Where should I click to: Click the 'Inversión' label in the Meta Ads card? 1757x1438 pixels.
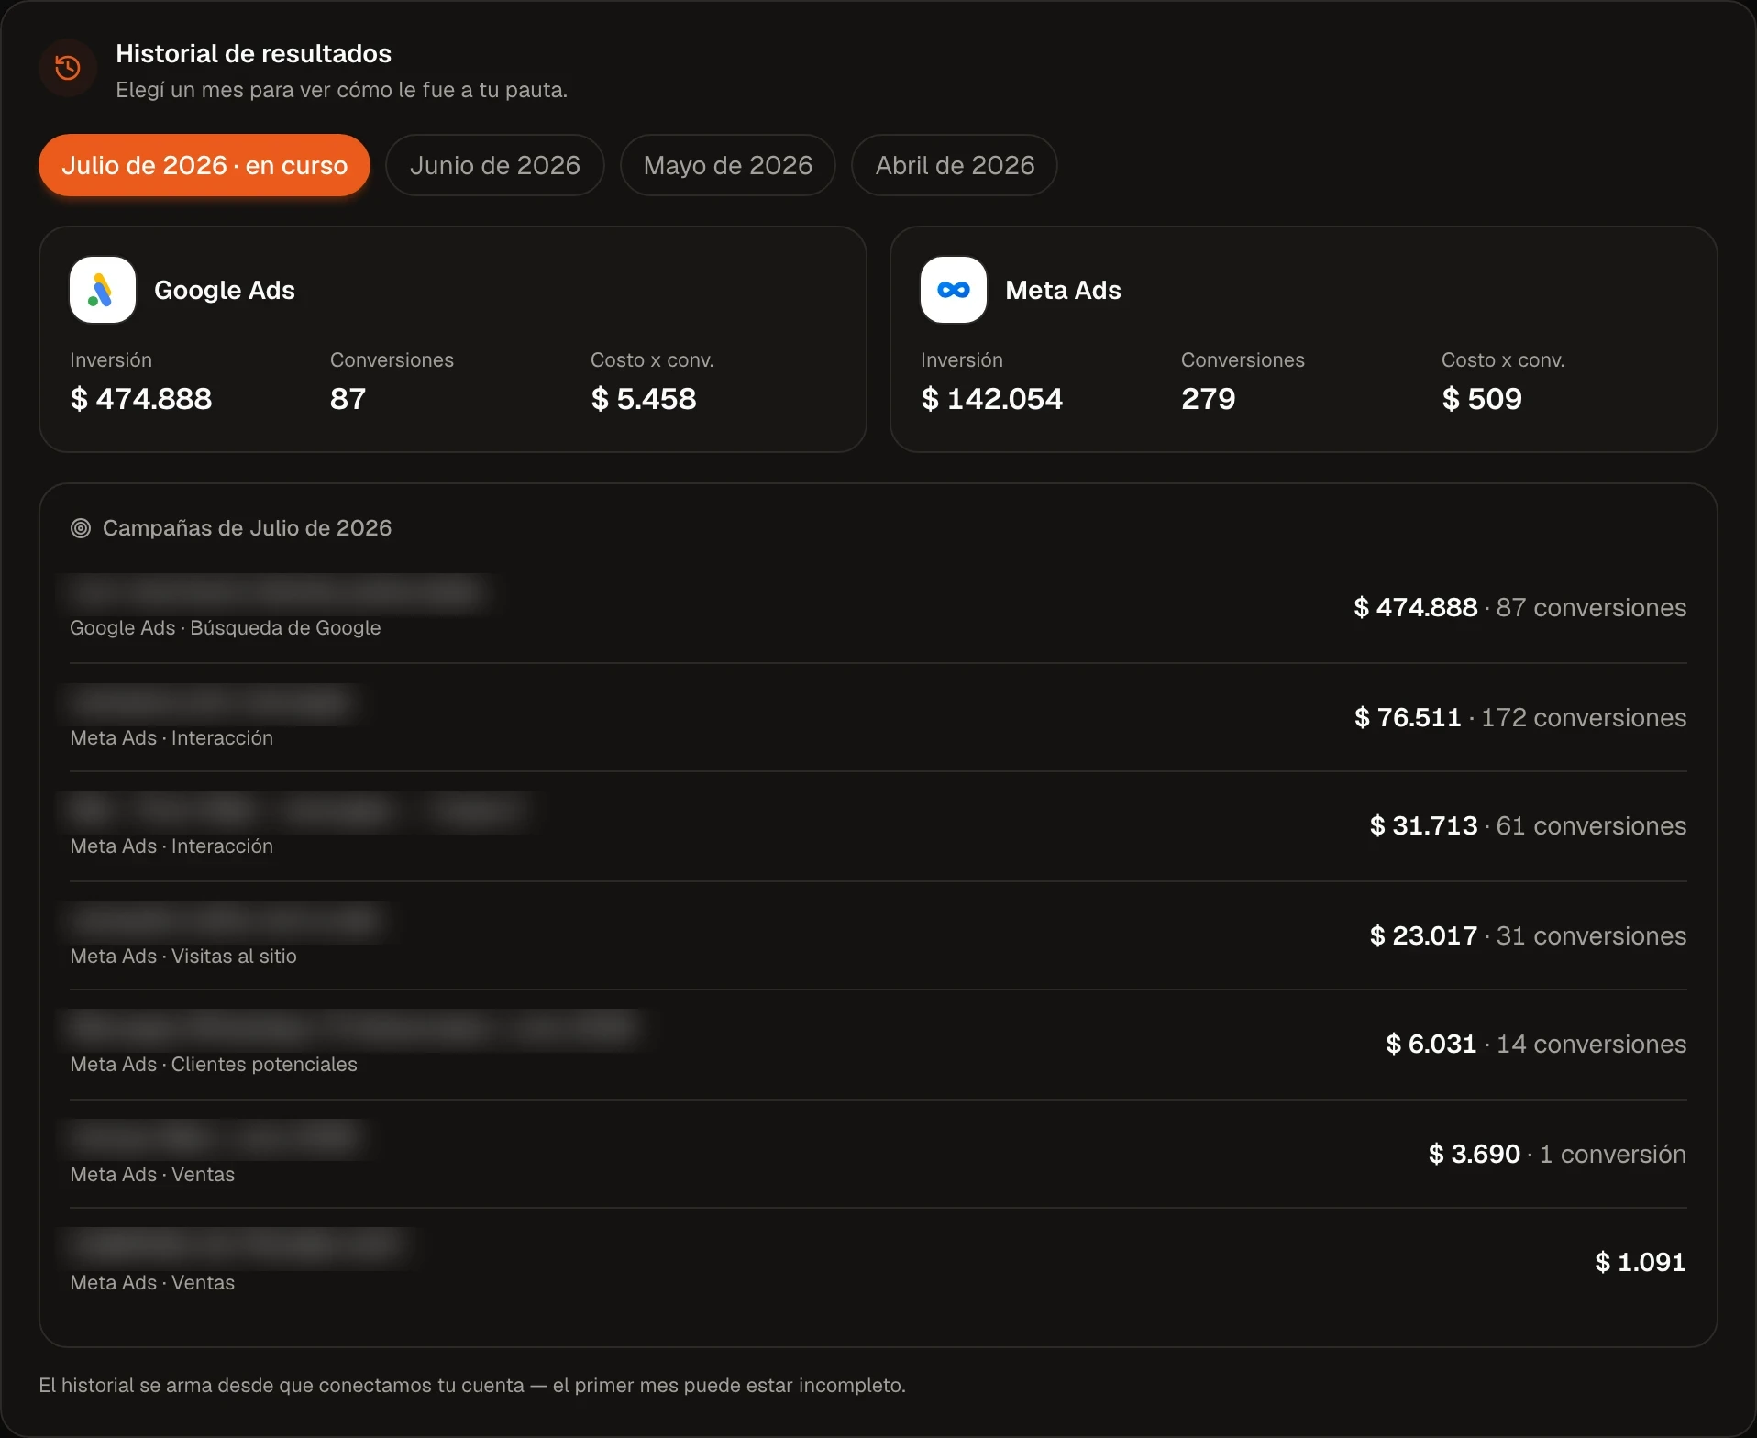point(962,359)
